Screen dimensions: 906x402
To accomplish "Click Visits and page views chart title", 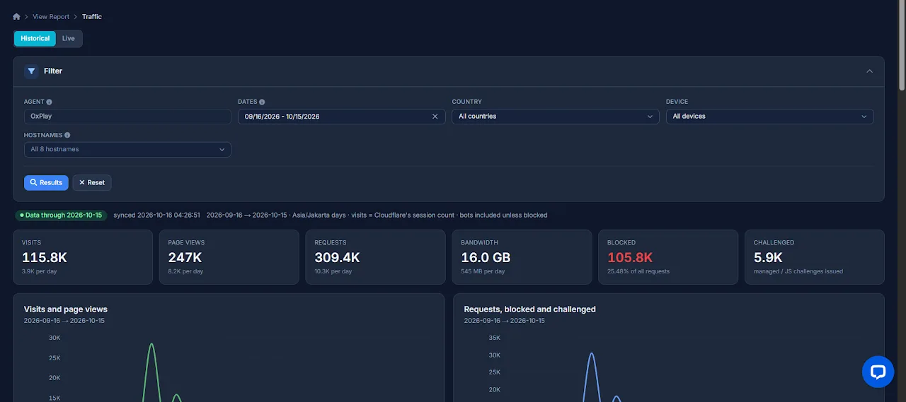I will pos(66,309).
